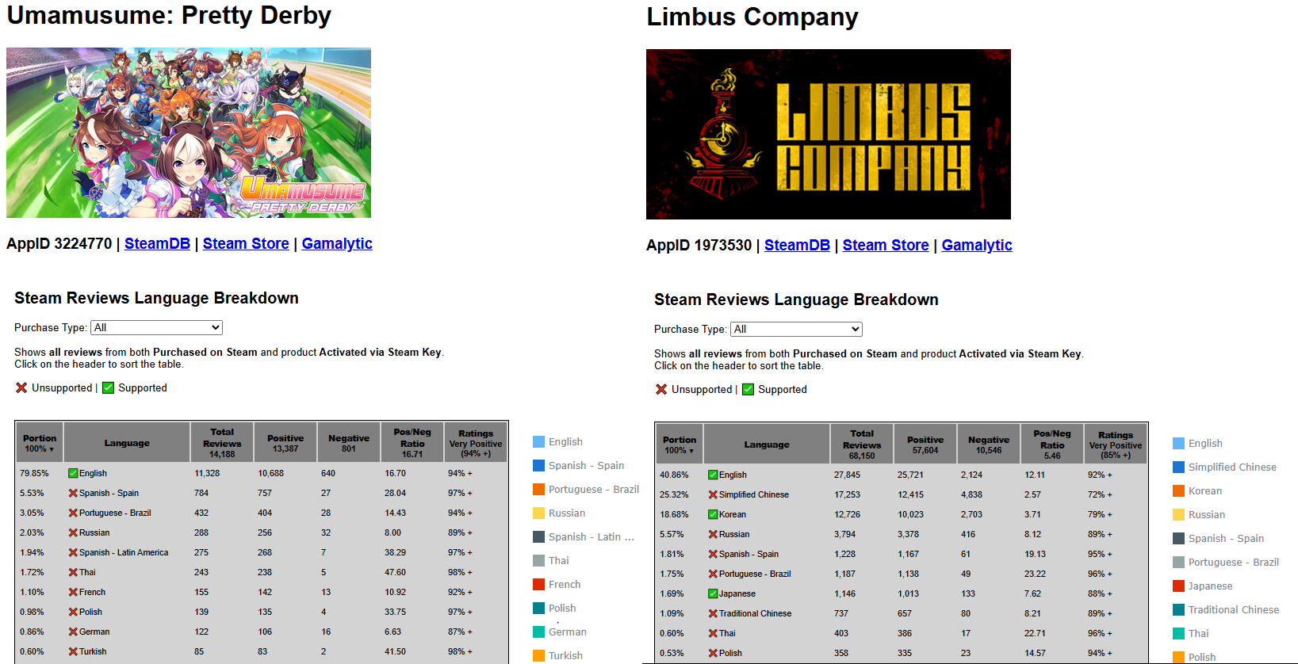Sort Umamusume table by Portion header

tap(40, 443)
